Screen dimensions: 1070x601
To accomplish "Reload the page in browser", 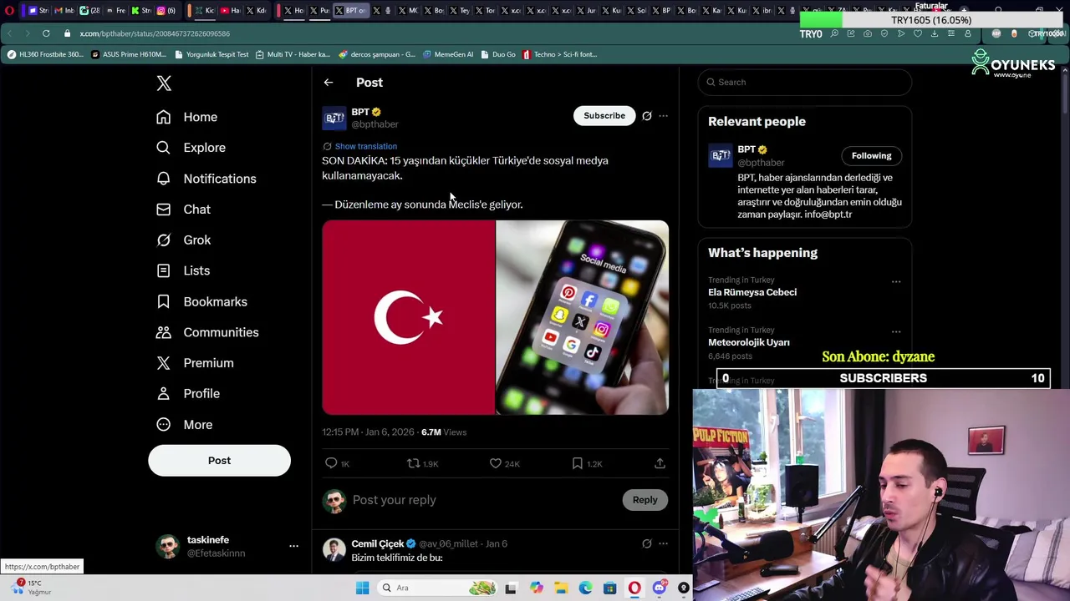I will (x=46, y=33).
